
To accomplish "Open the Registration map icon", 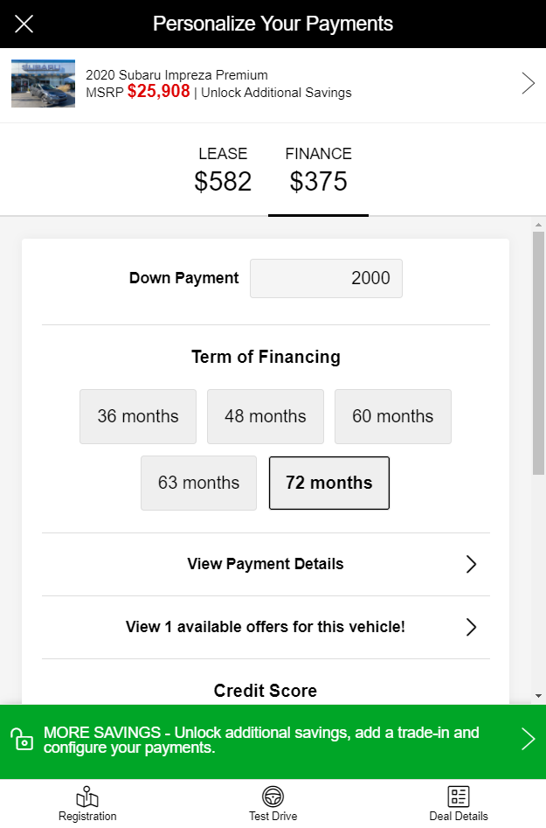I will [x=87, y=797].
